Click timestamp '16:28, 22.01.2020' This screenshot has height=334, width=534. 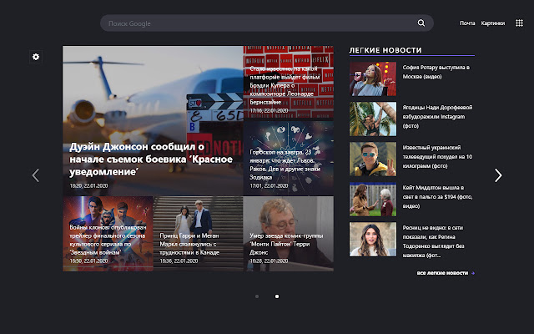pos(269,261)
